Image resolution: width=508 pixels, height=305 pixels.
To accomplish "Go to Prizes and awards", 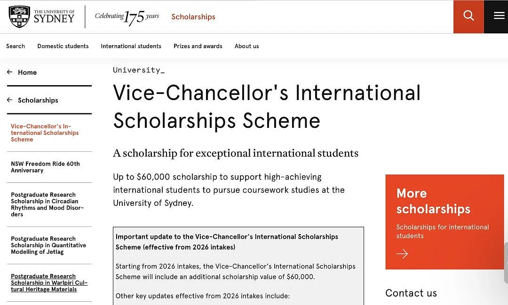I will pos(198,46).
